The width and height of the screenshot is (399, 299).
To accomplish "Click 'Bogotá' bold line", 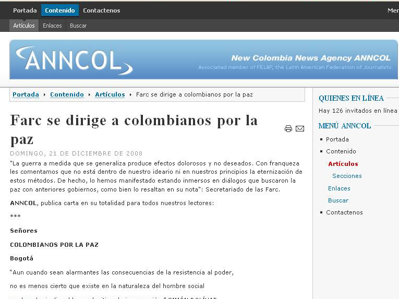I will tap(21, 258).
